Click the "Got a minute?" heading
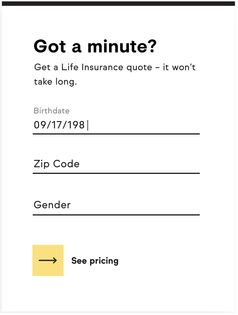 tap(95, 46)
